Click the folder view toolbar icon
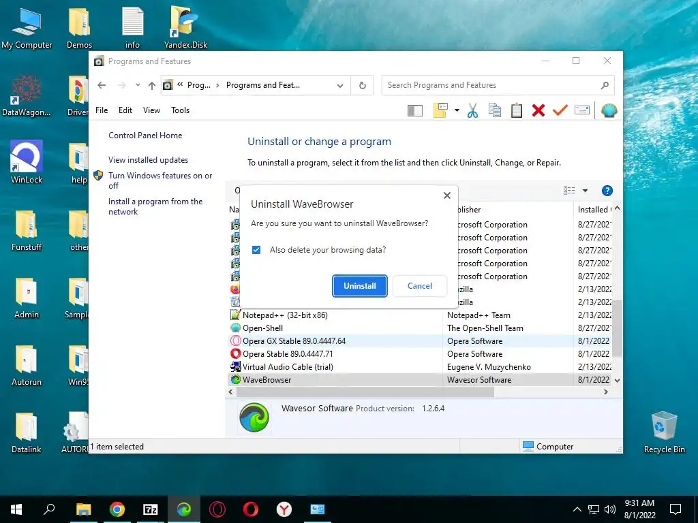The width and height of the screenshot is (698, 523). (x=440, y=110)
